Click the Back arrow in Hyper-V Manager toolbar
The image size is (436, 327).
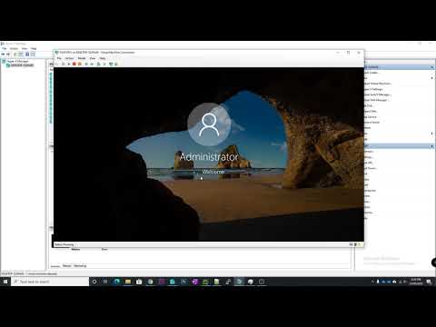point(3,54)
